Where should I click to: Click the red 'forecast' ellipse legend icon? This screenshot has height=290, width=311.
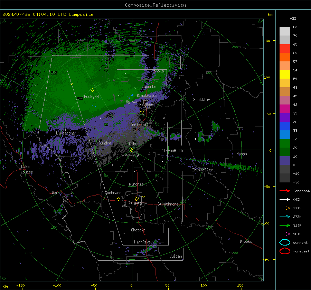285,251
